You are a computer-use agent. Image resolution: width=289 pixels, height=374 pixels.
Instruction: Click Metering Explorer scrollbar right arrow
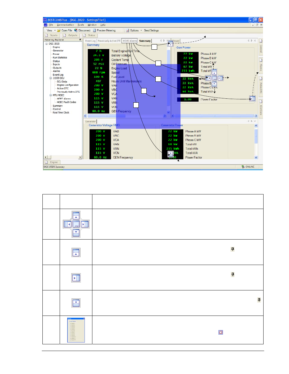(80, 157)
